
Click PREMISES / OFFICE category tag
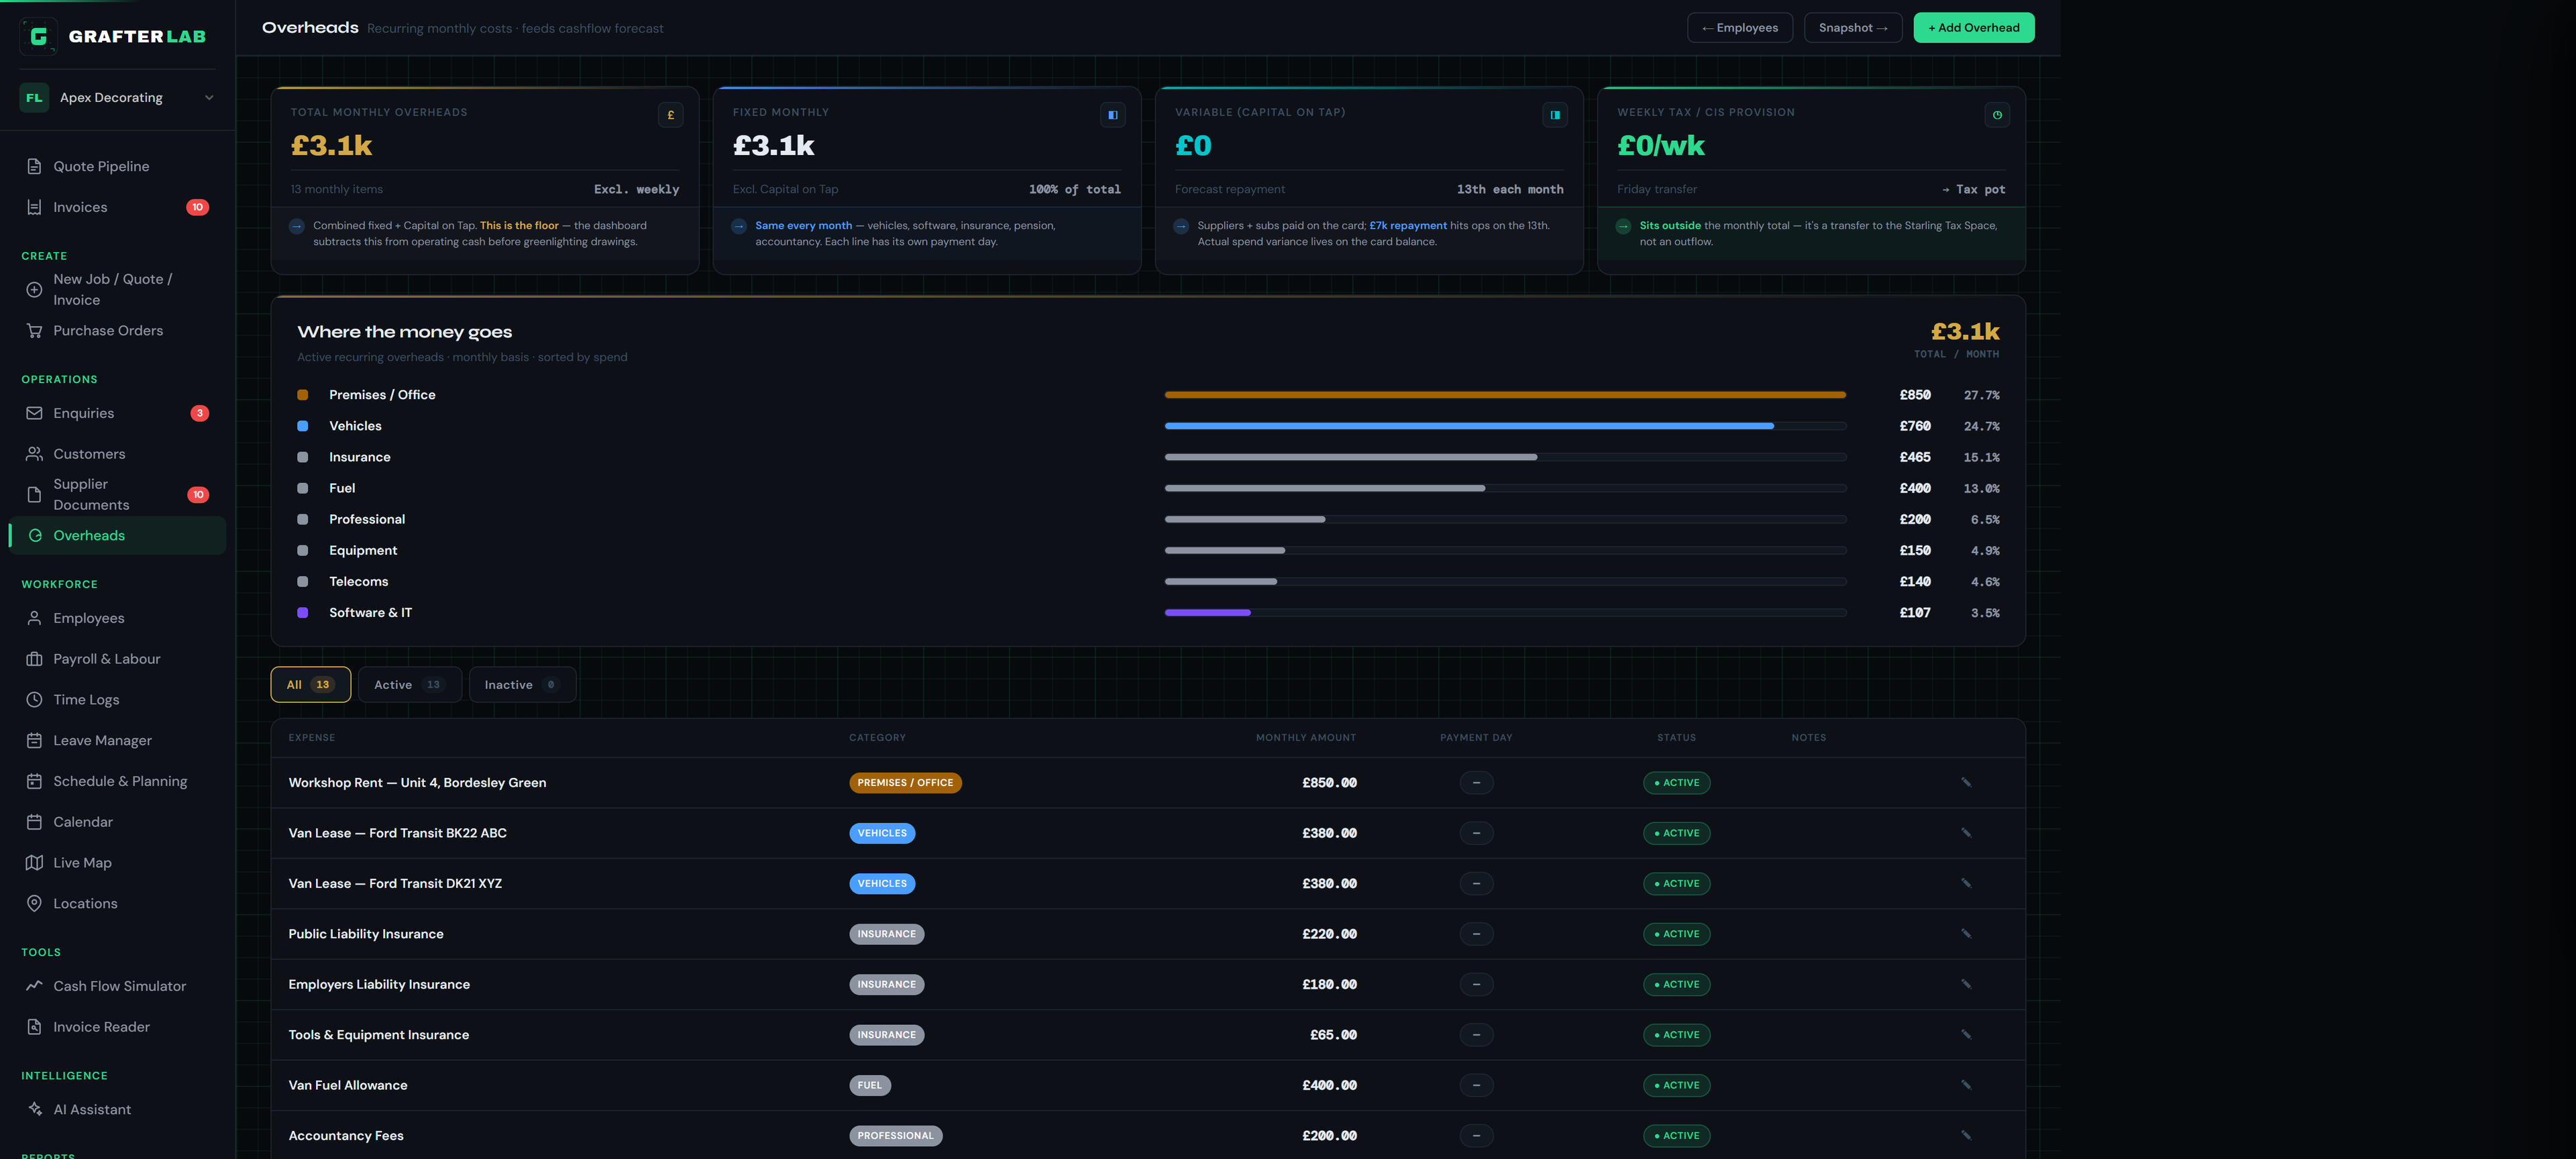pos(905,783)
